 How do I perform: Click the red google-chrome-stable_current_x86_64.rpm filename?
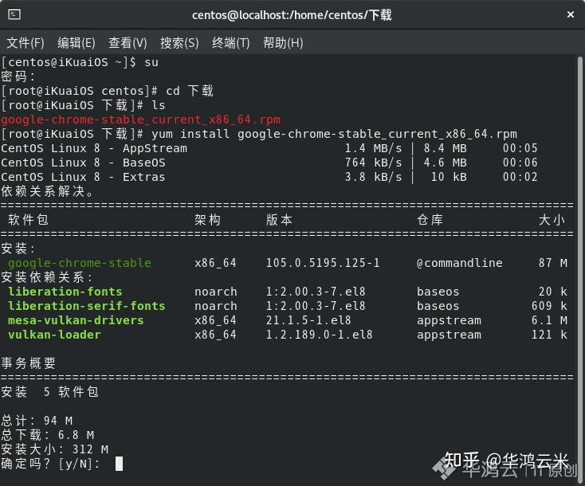coord(140,120)
